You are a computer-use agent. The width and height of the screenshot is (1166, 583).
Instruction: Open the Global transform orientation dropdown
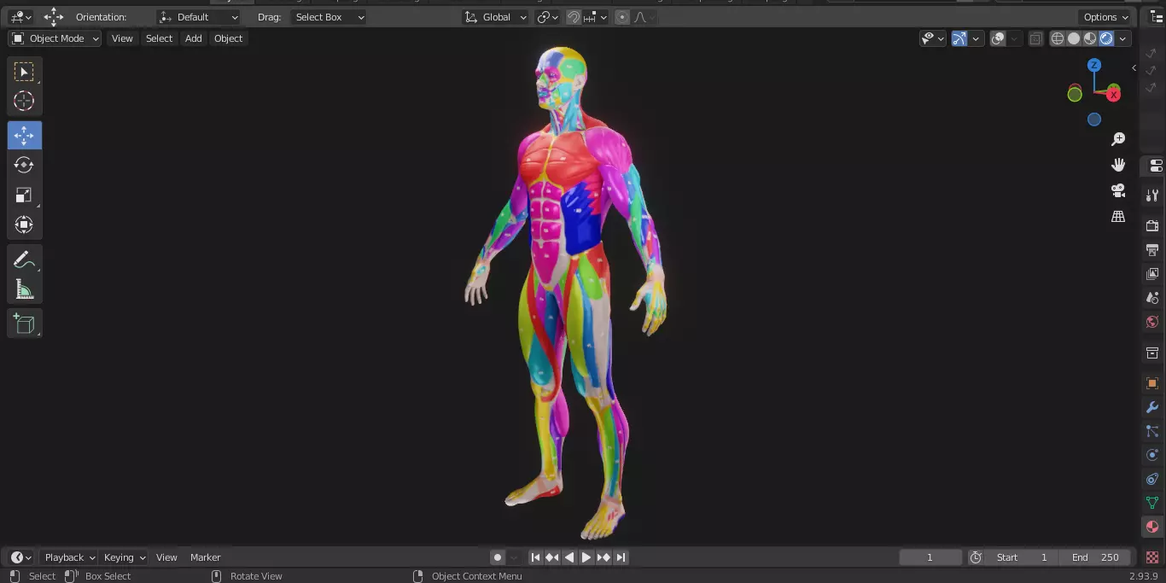496,17
